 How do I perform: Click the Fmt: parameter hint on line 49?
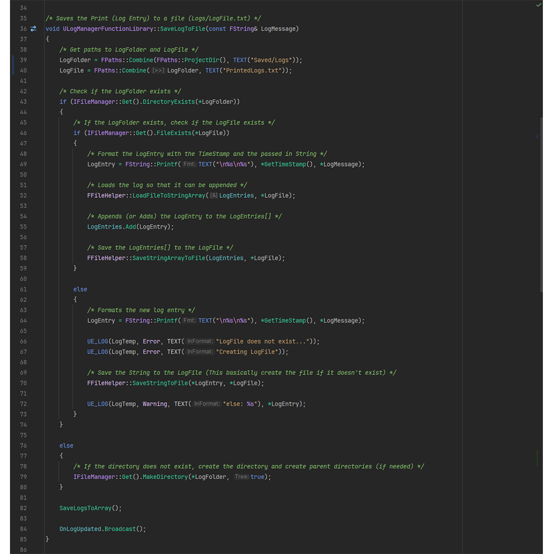click(189, 165)
